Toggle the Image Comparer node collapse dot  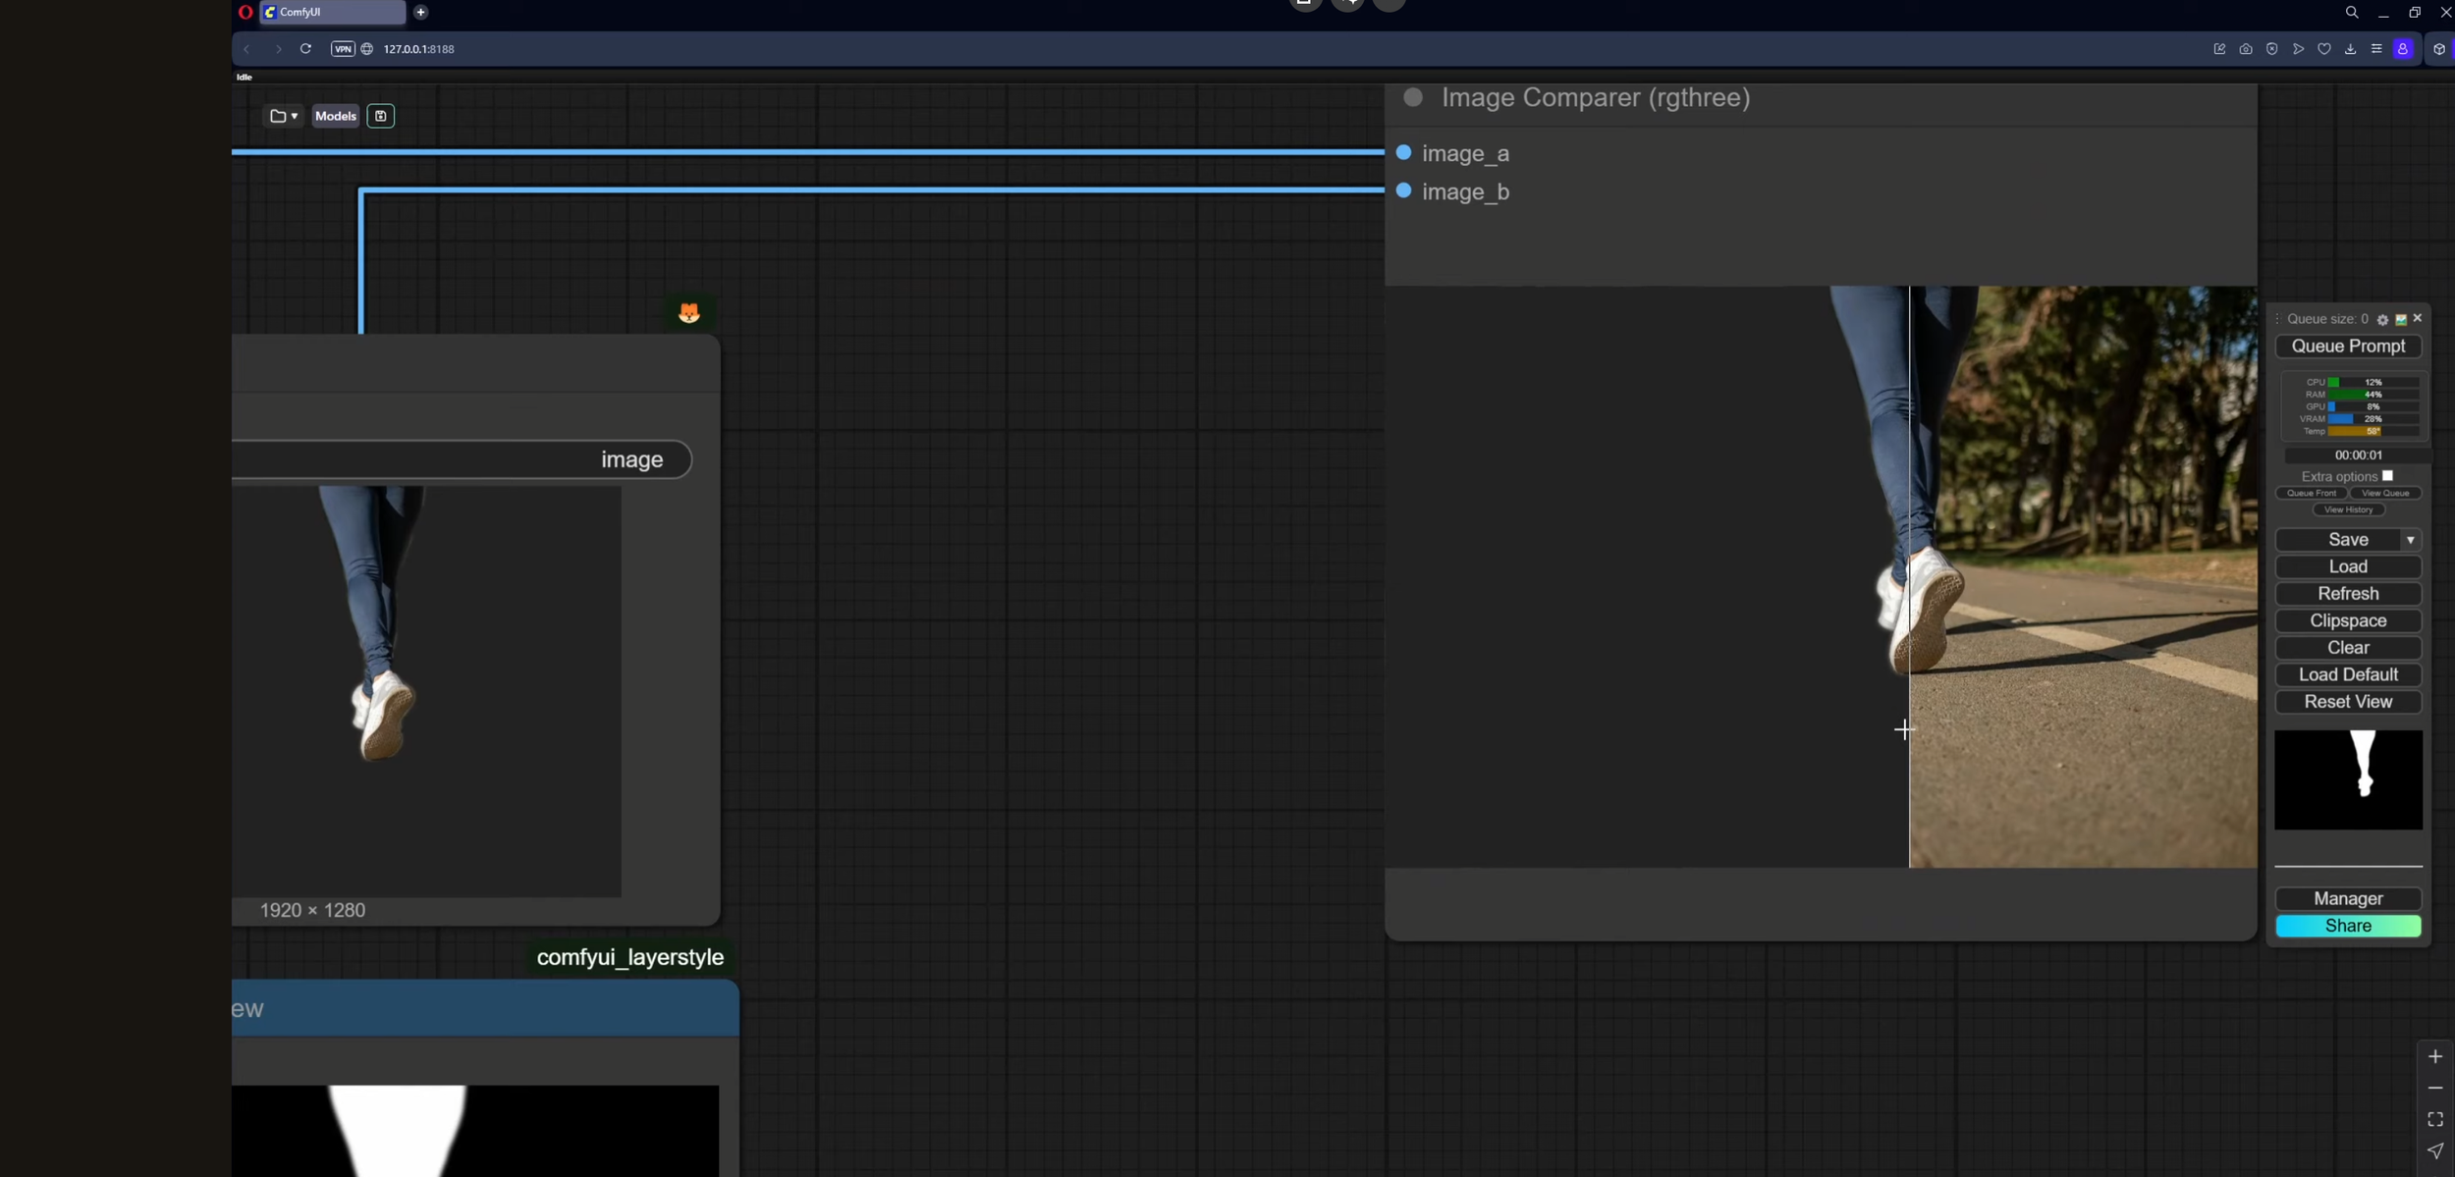click(1413, 97)
